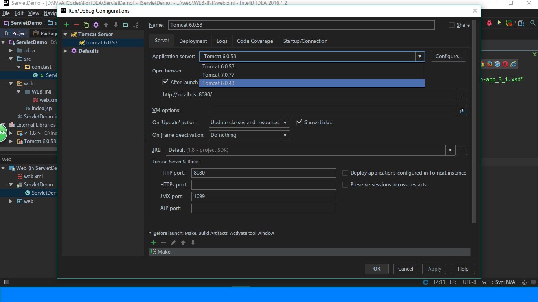
Task: Select Tomcat 6.0.53 configuration in tree
Action: [x=101, y=42]
